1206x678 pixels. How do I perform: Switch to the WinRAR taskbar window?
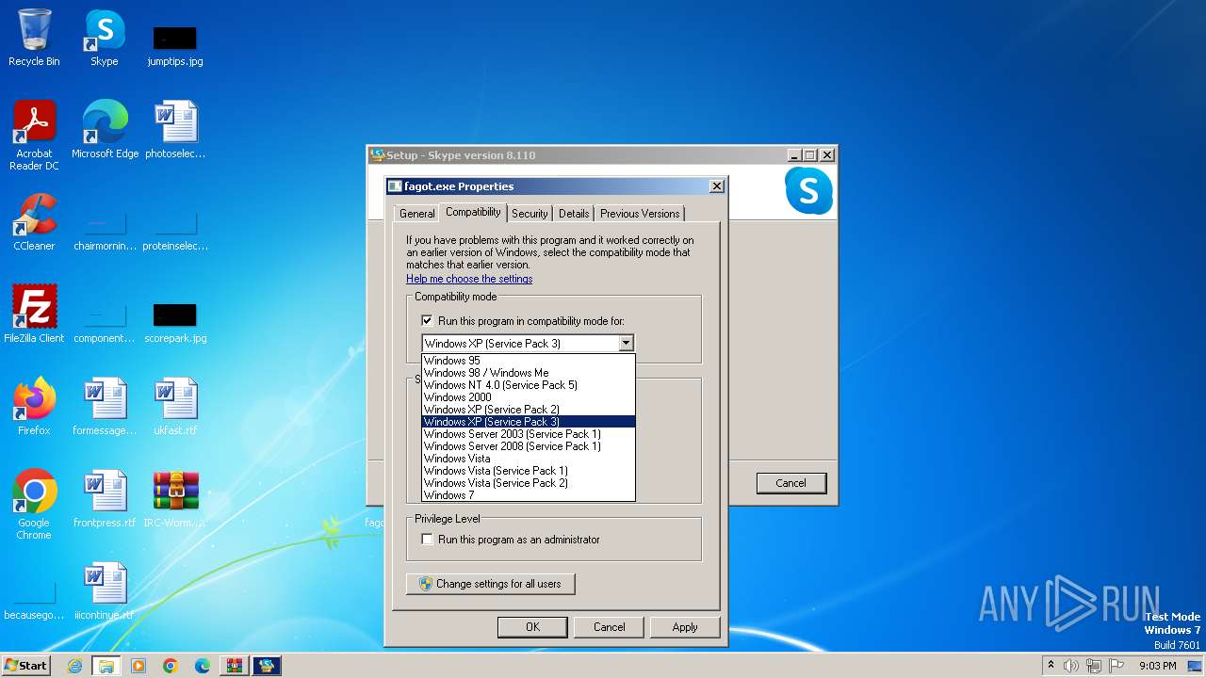235,666
